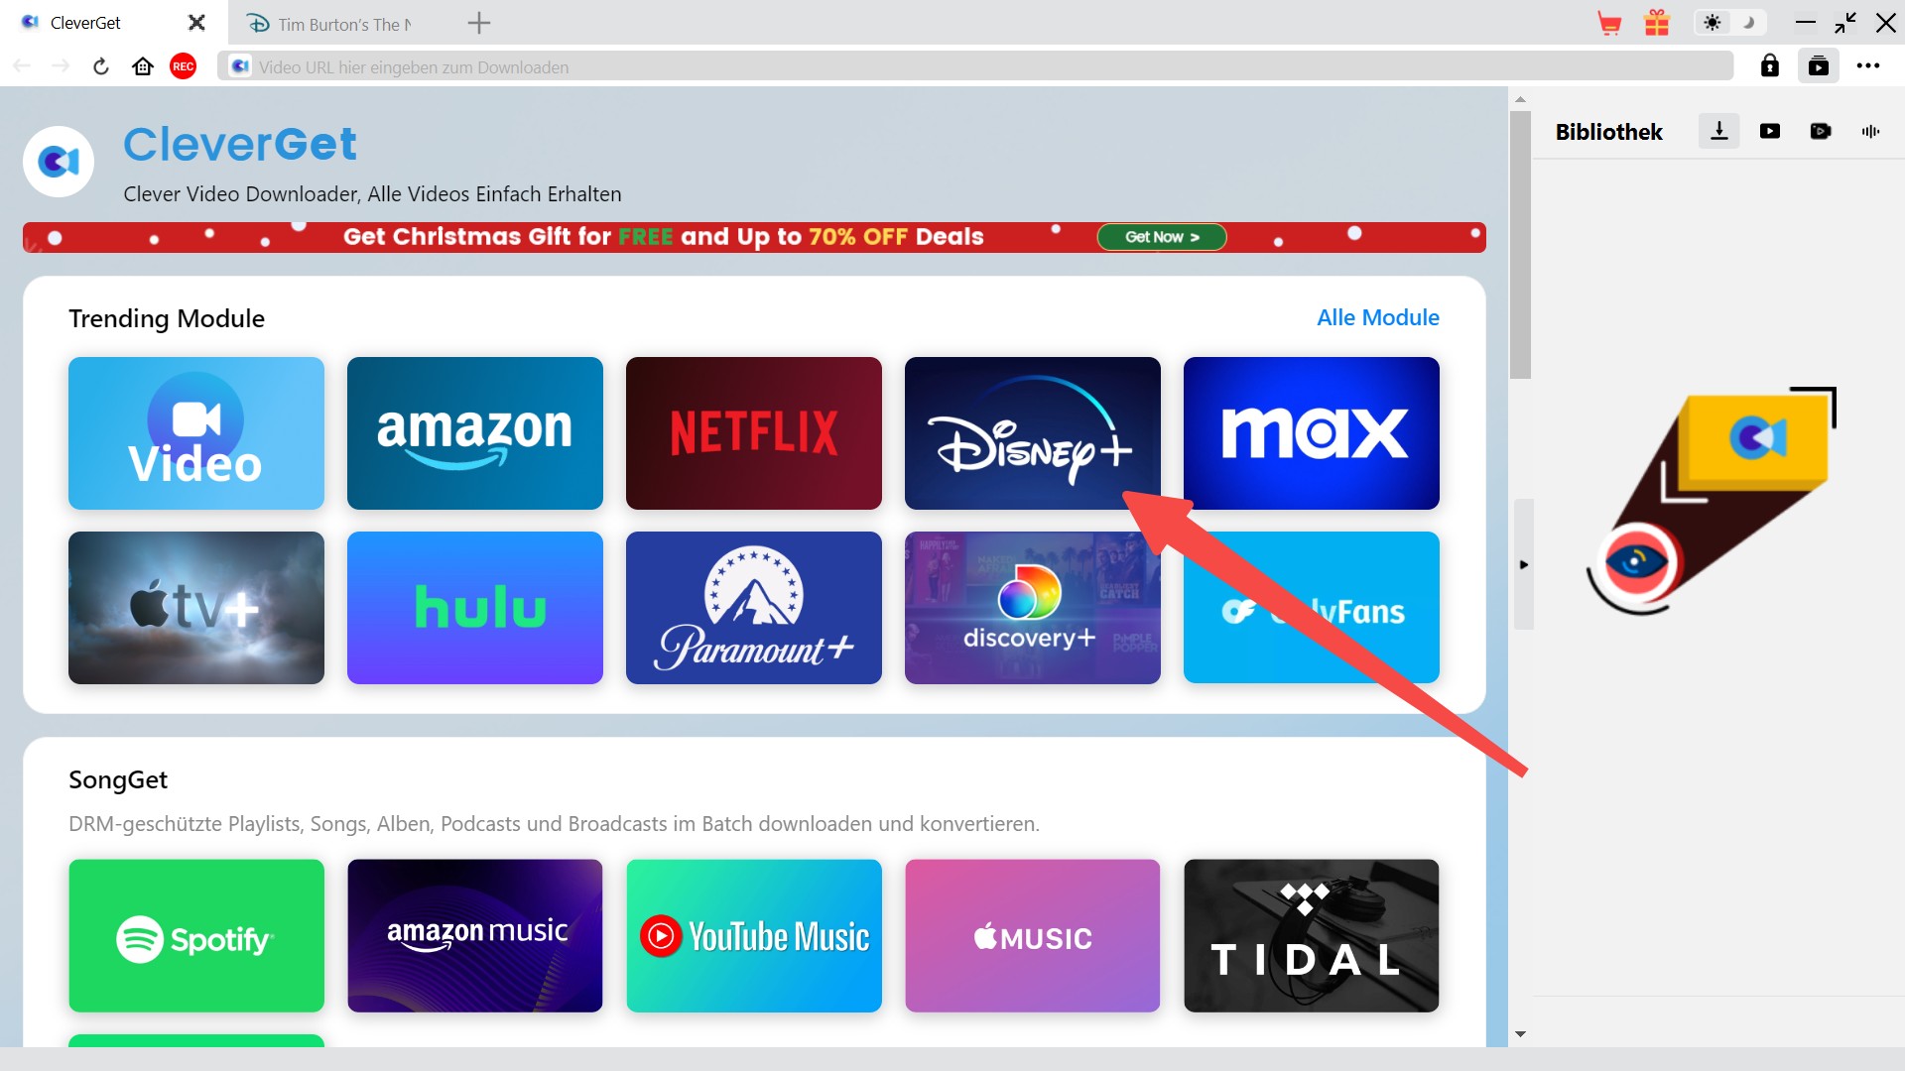Reload the current page
This screenshot has width=1905, height=1071.
click(x=101, y=66)
